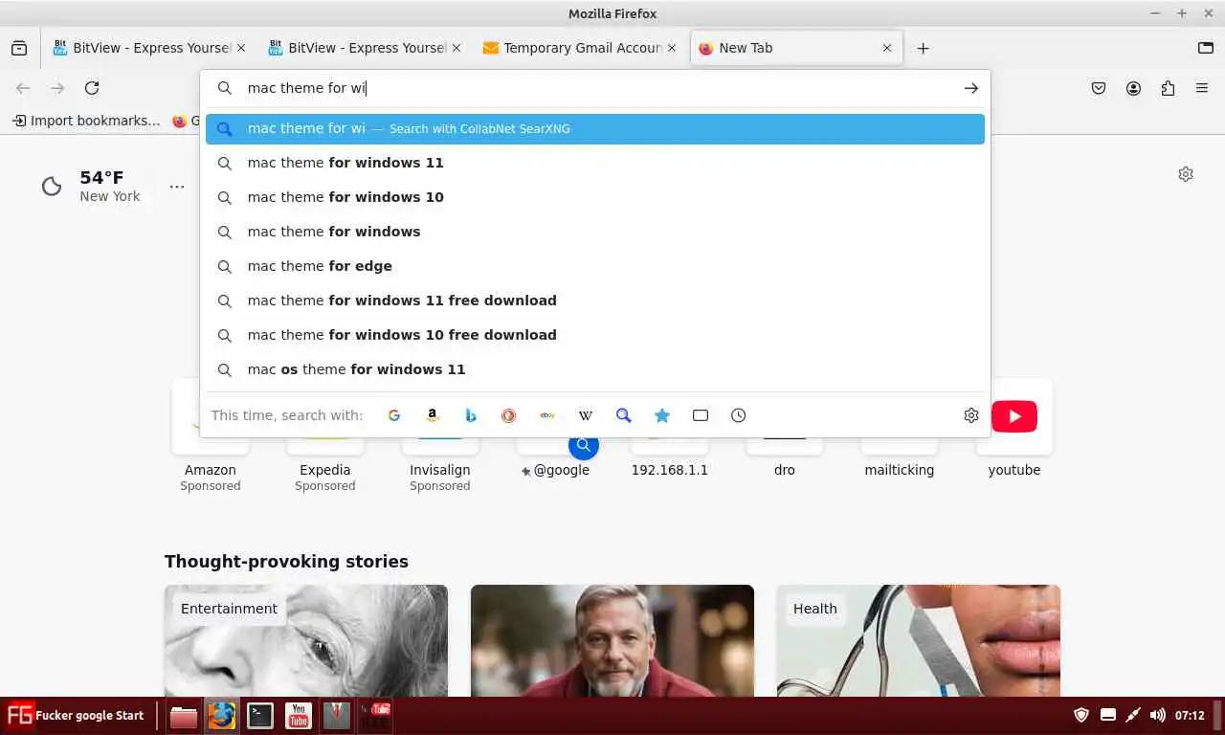
Task: Select 'Search with CollabNet SearXNG' row
Action: [595, 129]
